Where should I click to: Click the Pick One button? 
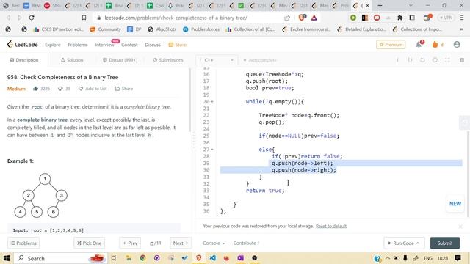point(90,243)
